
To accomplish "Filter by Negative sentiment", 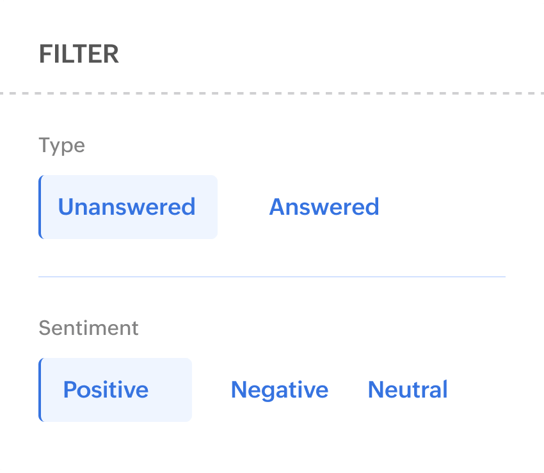I will click(x=279, y=390).
